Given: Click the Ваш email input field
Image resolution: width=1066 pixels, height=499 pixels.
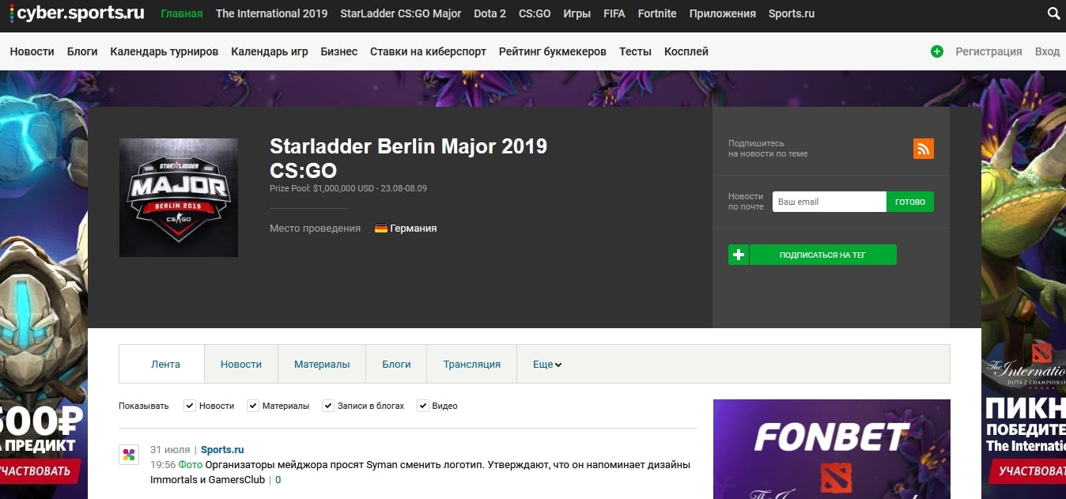Looking at the screenshot, I should pos(829,202).
